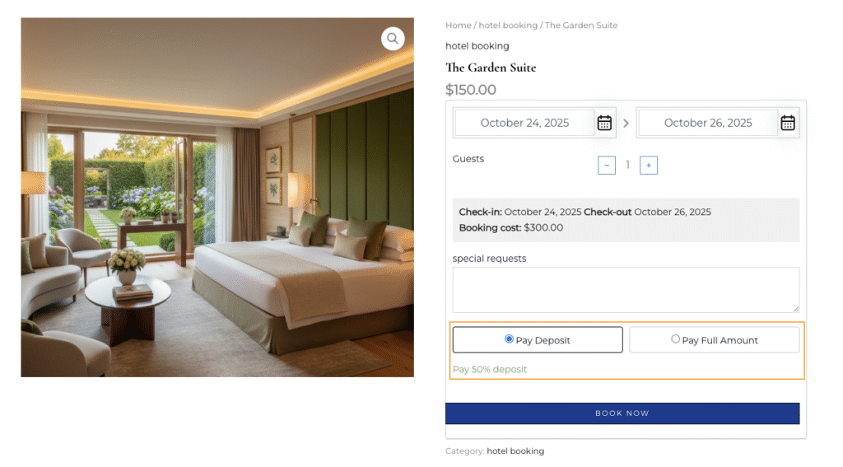
Task: Click the special requests resize handle corner
Action: pos(796,309)
